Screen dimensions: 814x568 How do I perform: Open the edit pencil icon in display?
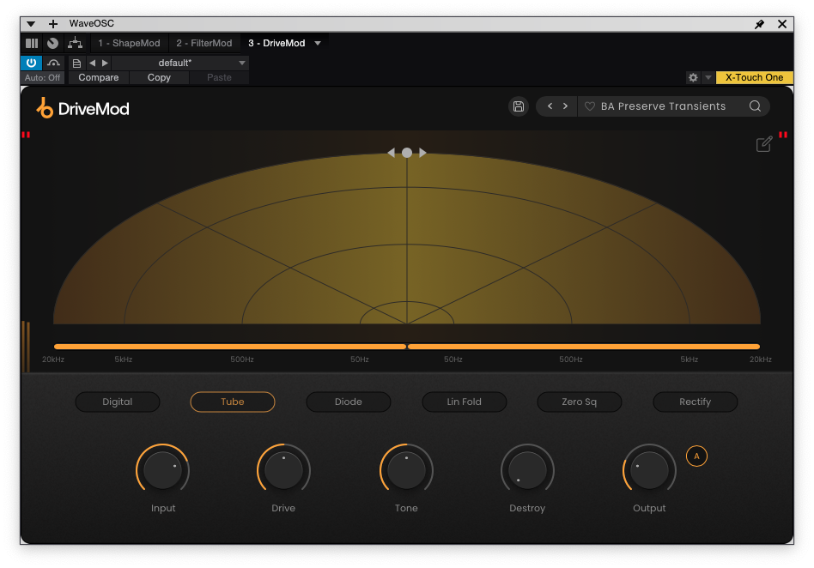[x=763, y=144]
